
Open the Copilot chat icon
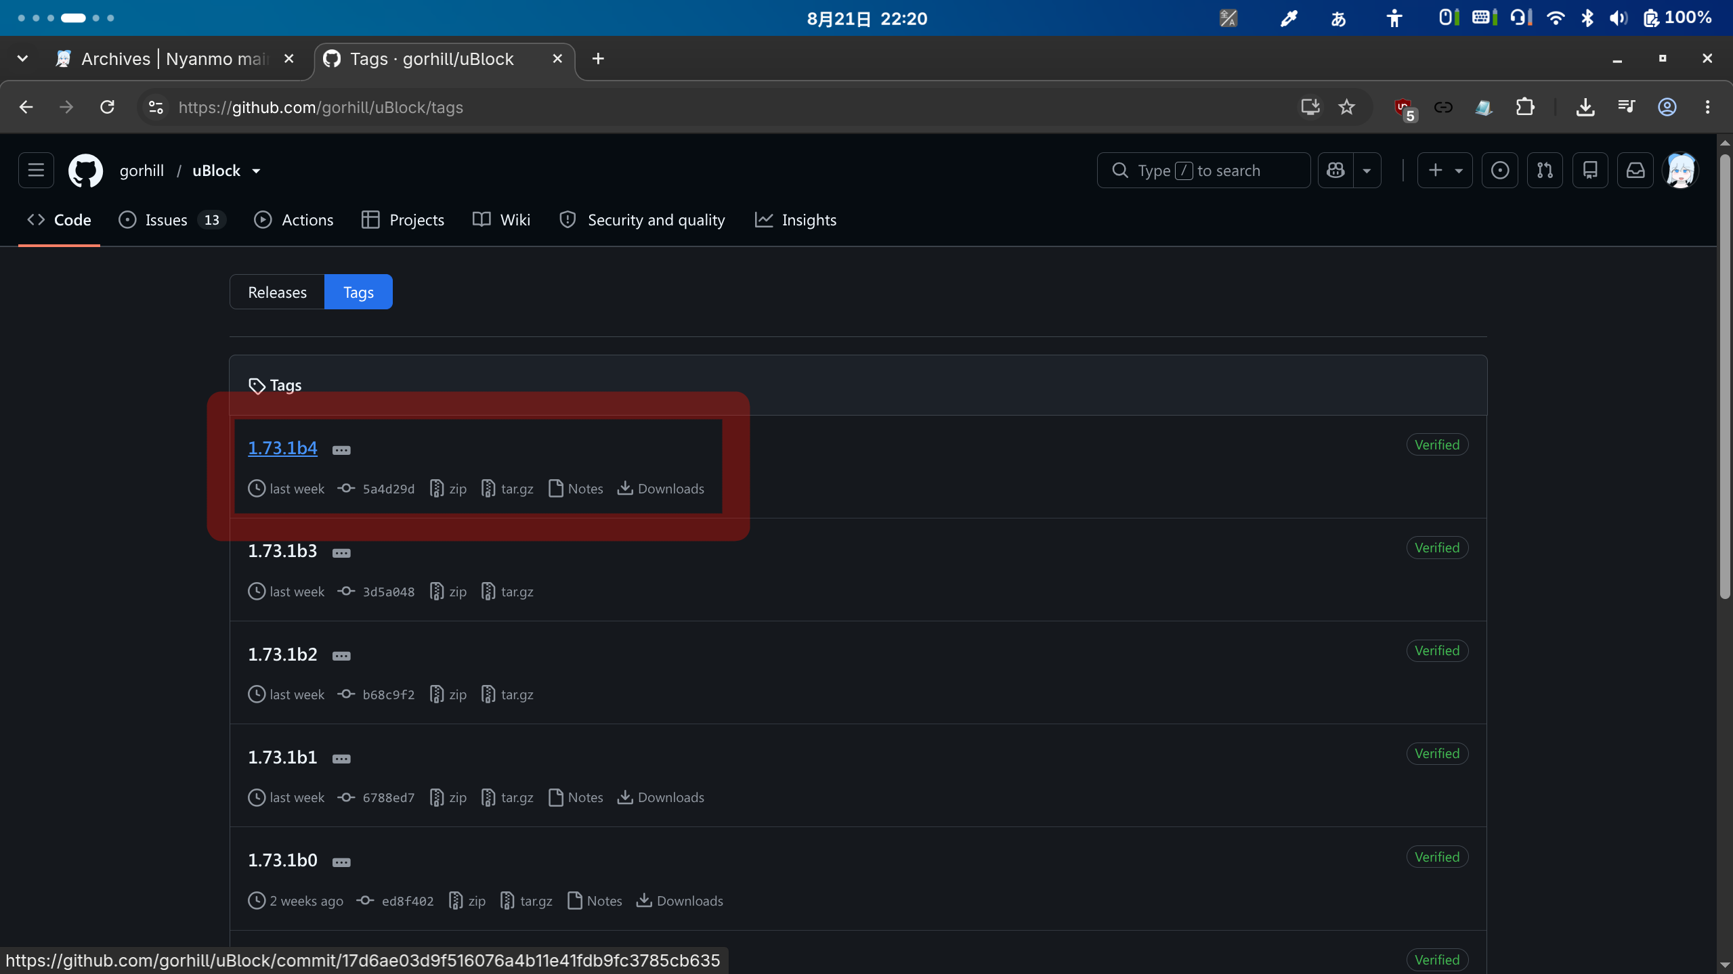coord(1335,171)
